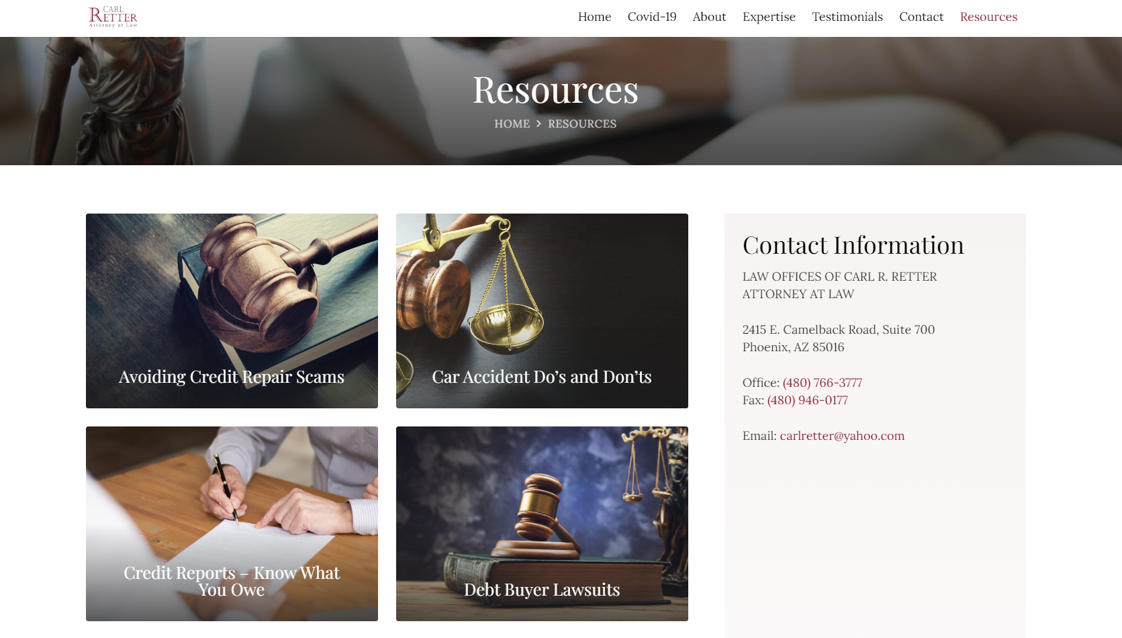1122x638 pixels.
Task: Click the Resources page heading
Action: tap(555, 90)
